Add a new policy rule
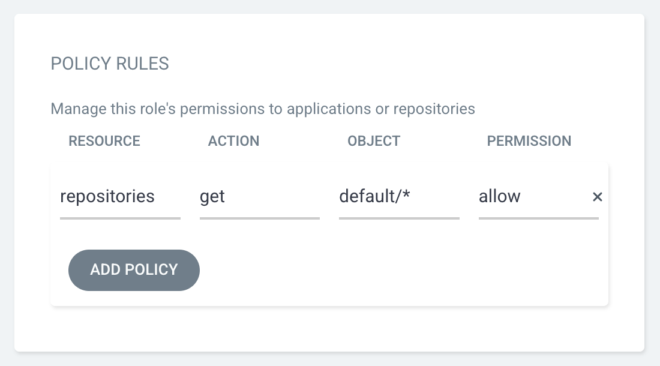The height and width of the screenshot is (366, 660). (x=134, y=270)
